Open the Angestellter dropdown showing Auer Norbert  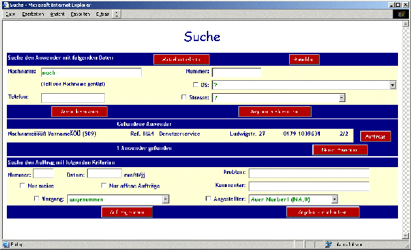(x=334, y=199)
